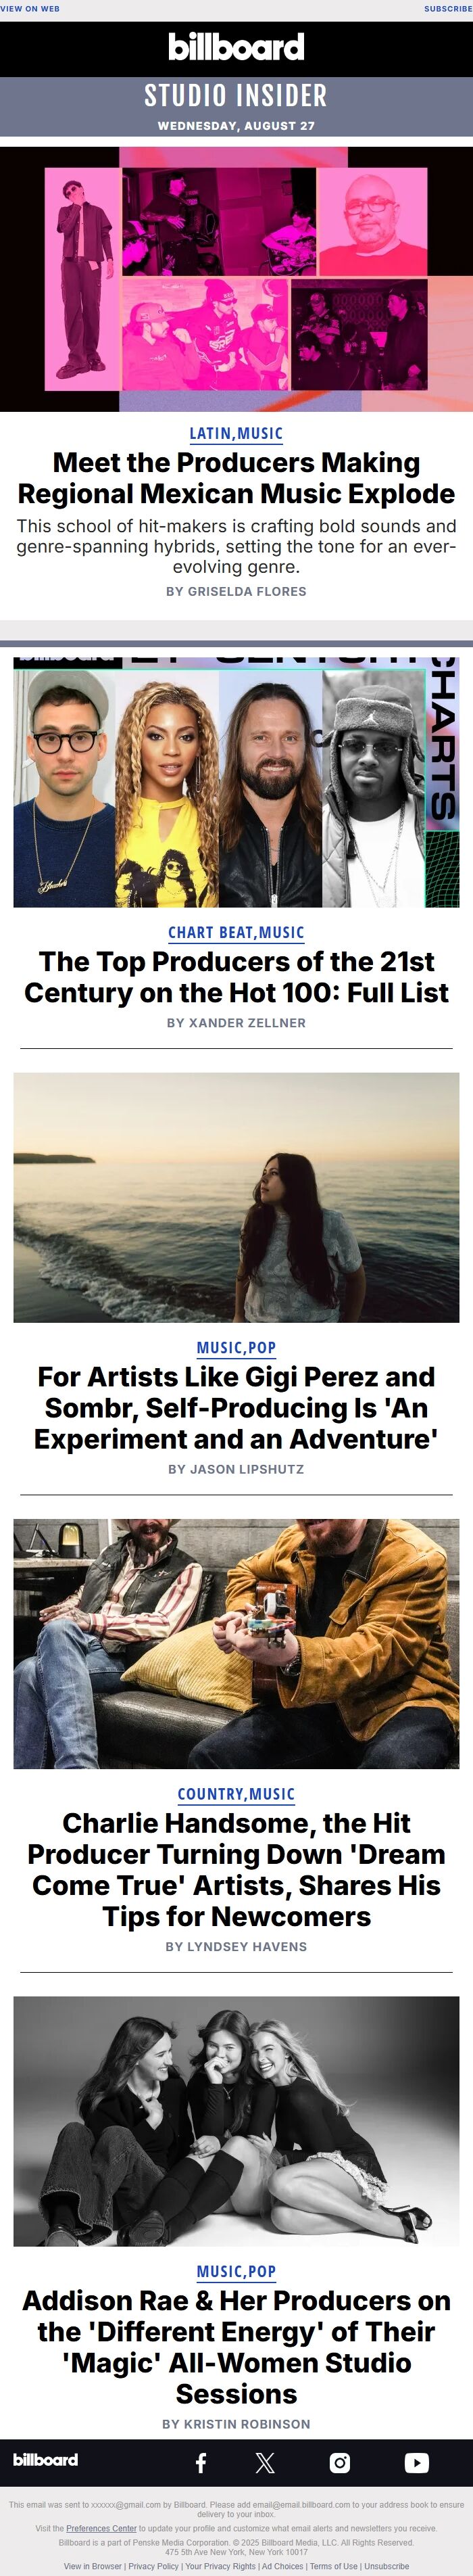Open the Charlie Handsome couch photo
Viewport: 473px width, 2576px height.
[236, 1643]
